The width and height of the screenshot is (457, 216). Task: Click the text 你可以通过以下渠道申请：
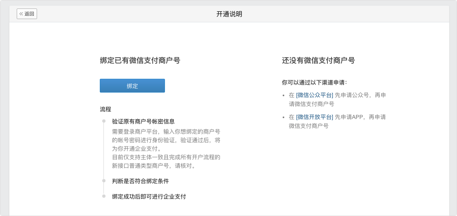(x=314, y=82)
